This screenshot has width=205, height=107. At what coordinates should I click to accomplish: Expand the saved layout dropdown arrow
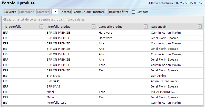point(55,12)
